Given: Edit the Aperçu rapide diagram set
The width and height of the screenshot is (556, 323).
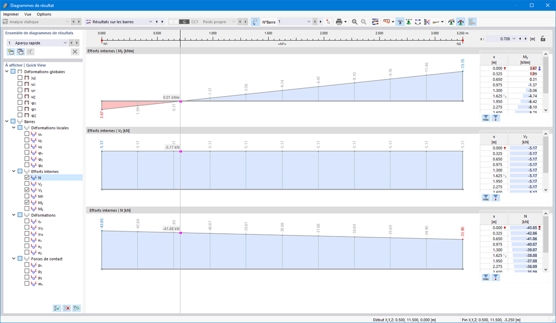Looking at the screenshot, I should [30, 51].
